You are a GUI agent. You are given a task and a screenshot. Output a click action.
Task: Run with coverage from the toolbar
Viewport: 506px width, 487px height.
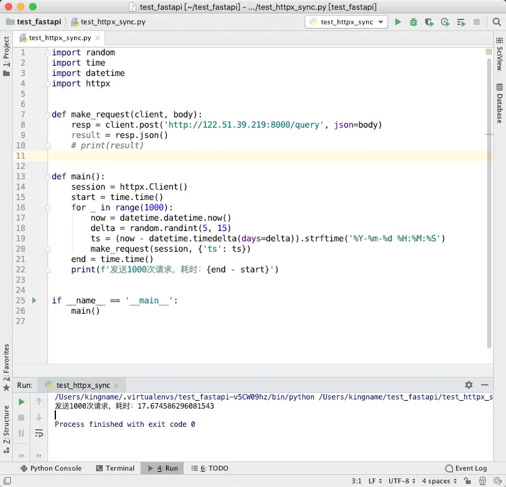coord(429,22)
